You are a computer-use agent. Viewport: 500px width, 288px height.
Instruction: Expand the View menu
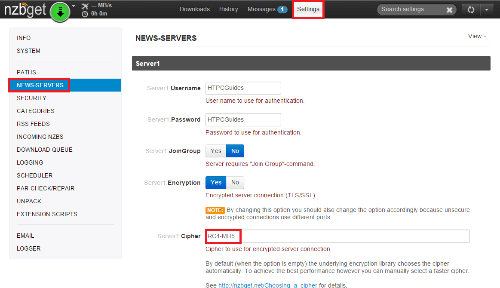tap(477, 37)
